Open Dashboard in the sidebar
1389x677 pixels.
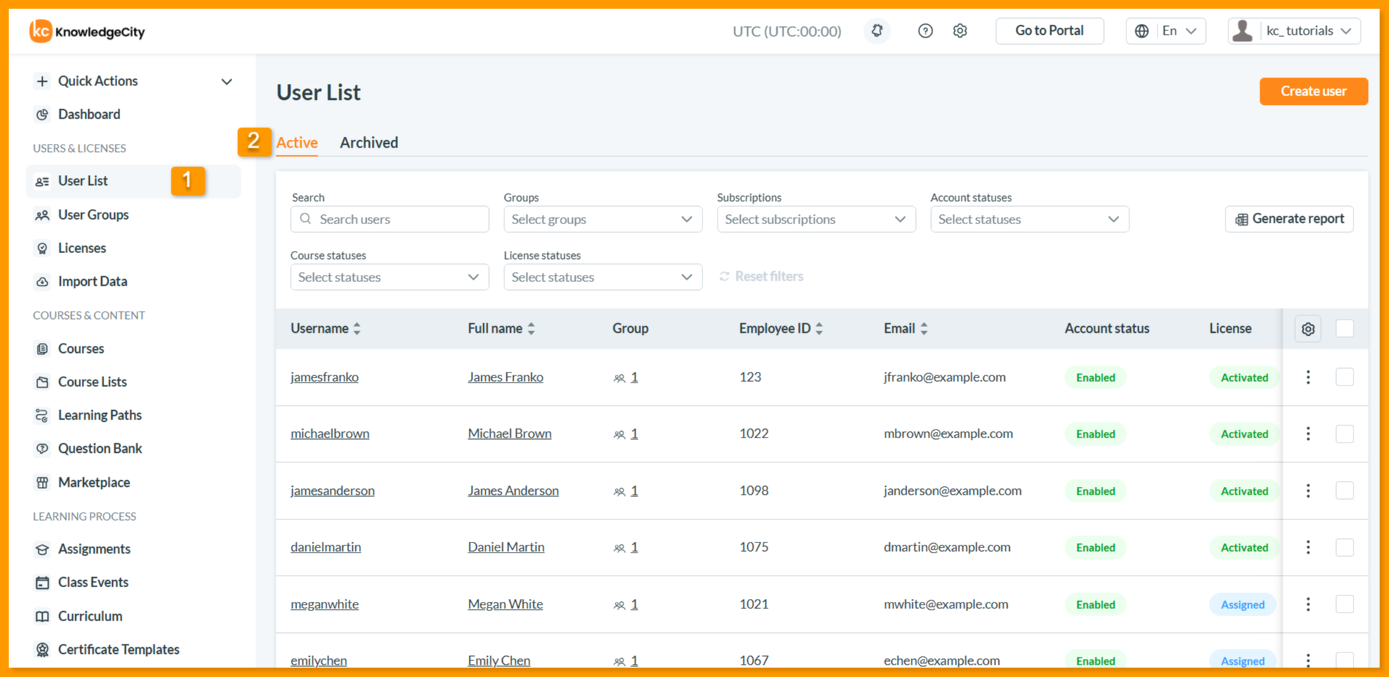tap(89, 114)
